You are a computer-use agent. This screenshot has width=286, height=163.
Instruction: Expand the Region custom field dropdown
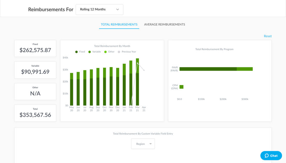pyautogui.click(x=143, y=144)
